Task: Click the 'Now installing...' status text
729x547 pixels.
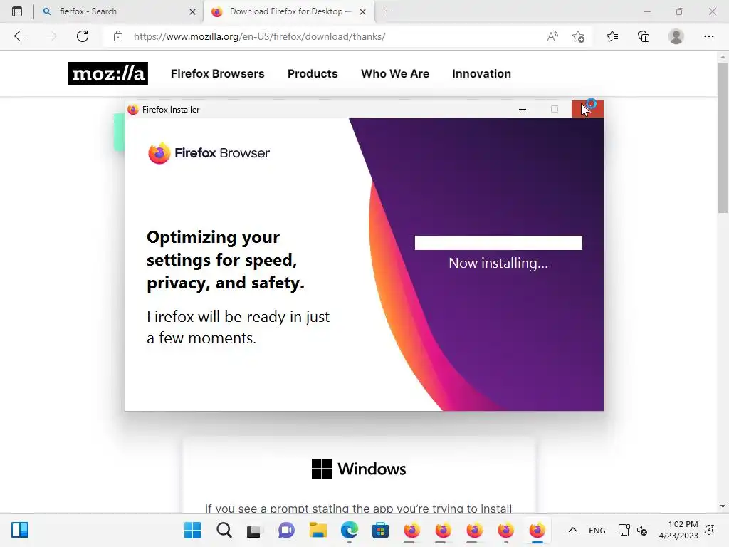Action: 498,264
